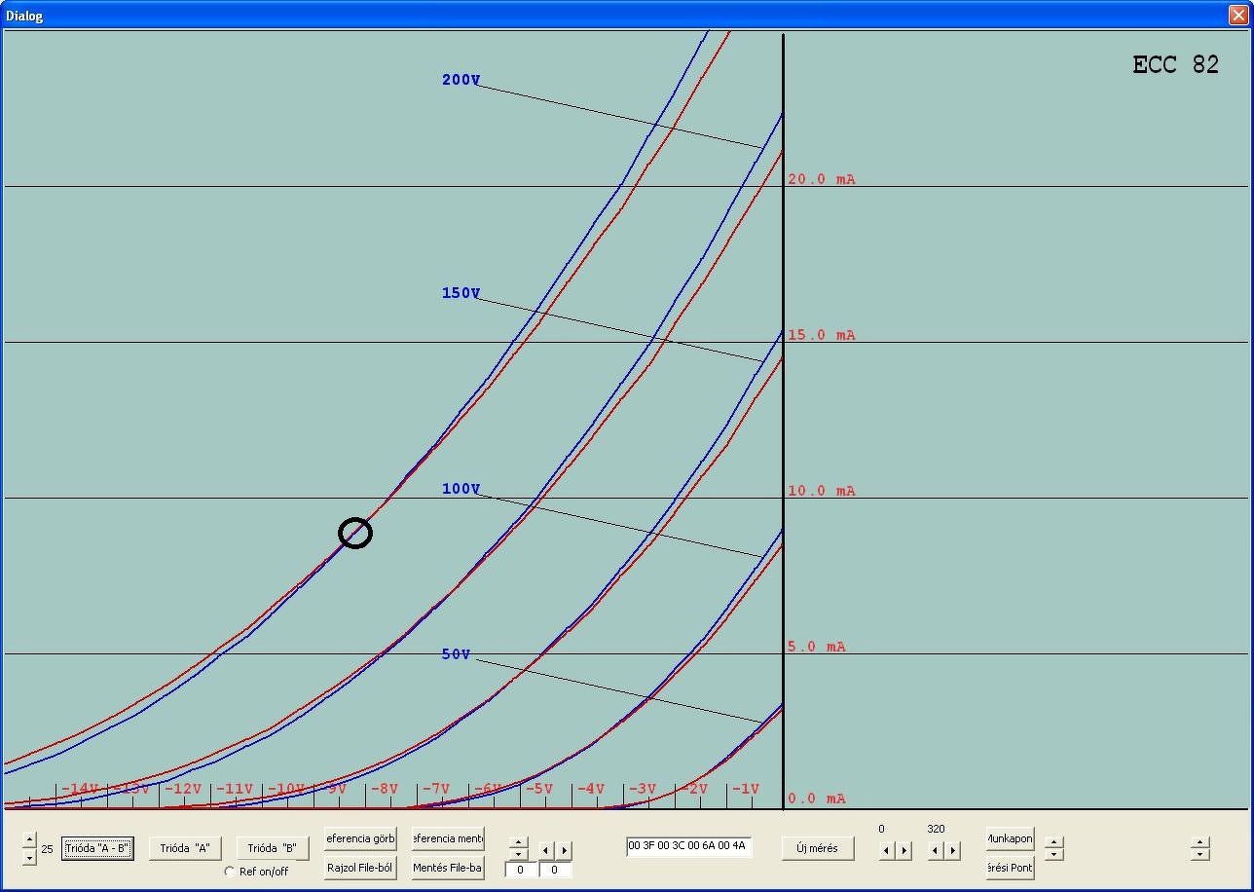Click the hex data text field

coord(689,846)
